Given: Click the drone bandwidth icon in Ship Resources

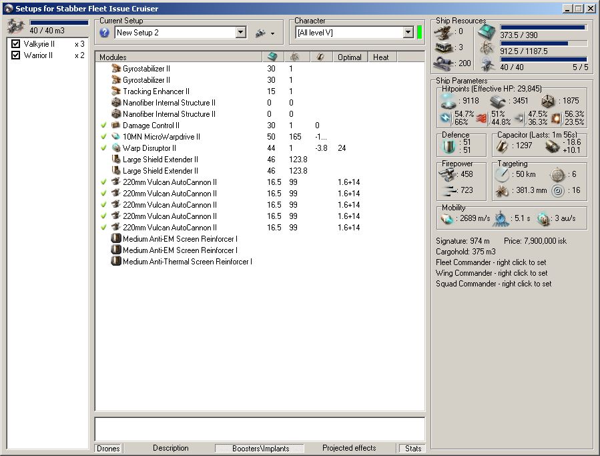Looking at the screenshot, I should (487, 64).
